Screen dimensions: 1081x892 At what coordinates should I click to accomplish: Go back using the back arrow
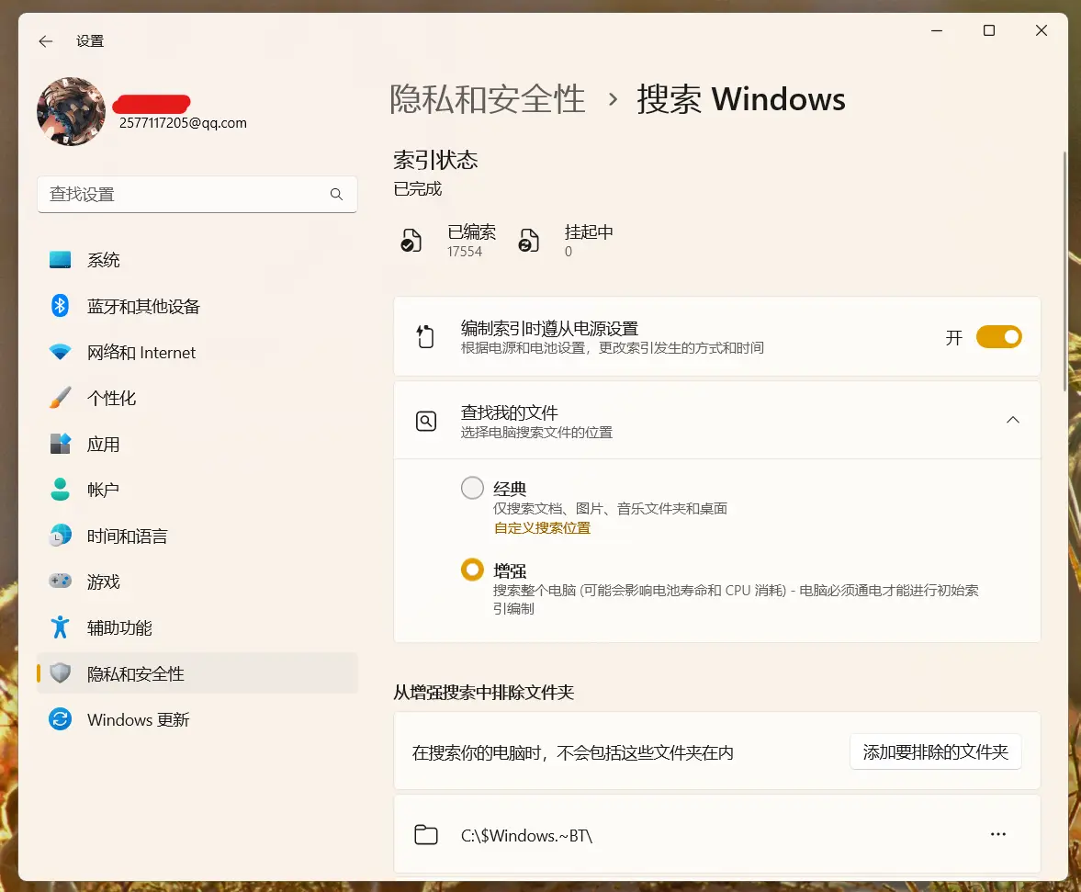[46, 41]
